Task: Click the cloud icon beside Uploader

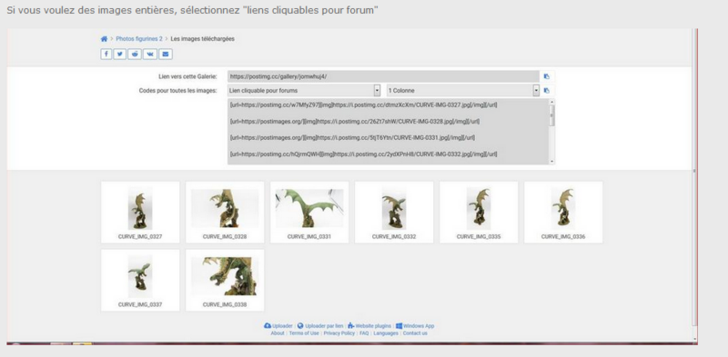Action: 267,326
